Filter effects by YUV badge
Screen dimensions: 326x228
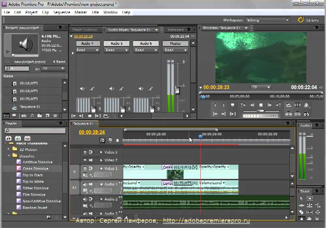tap(27, 138)
